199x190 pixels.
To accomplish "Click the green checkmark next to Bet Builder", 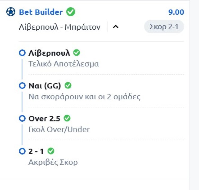I will click(x=71, y=12).
